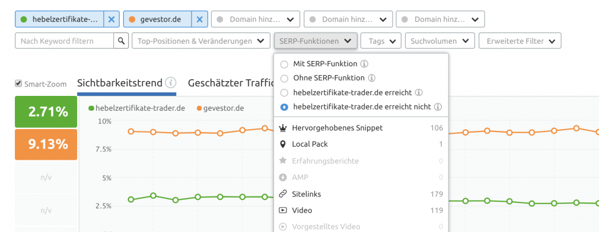
Task: Select Local Pack pin item
Action: tap(361, 144)
